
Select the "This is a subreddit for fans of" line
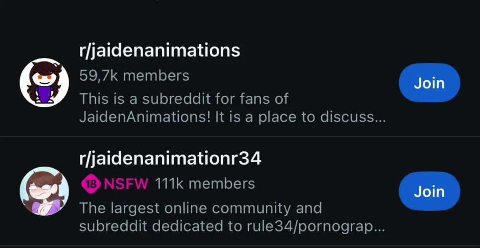[x=184, y=99]
